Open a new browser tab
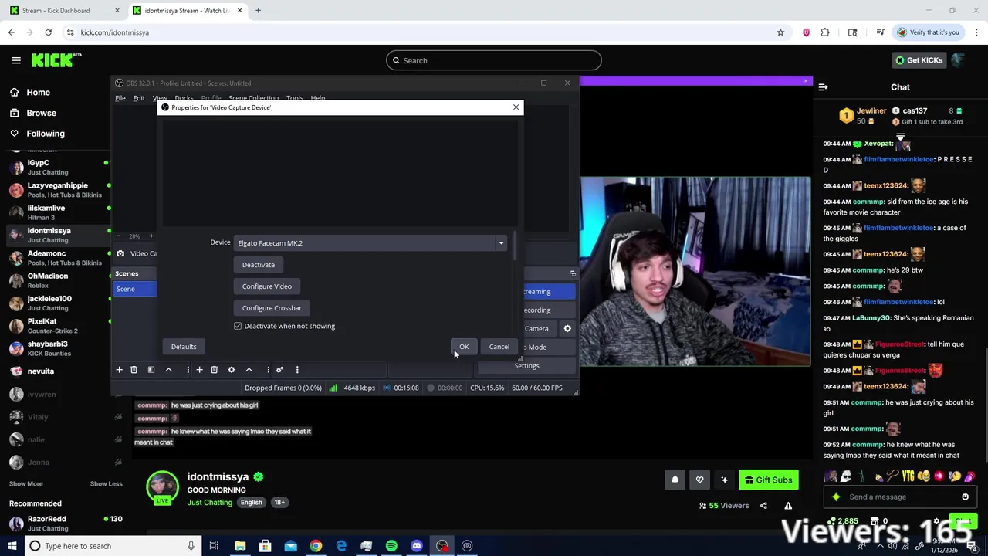 258,11
